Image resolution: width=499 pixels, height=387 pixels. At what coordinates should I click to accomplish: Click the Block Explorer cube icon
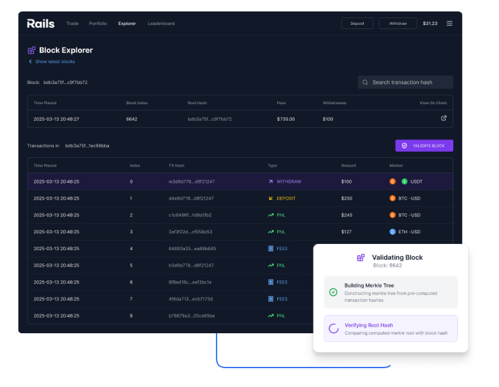(32, 50)
